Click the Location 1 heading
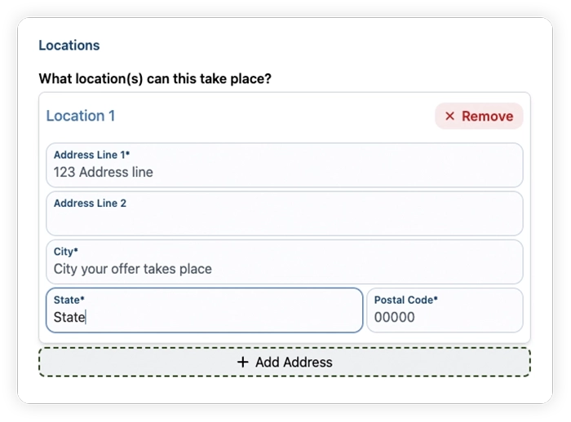Screen dimensions: 571x422 [80, 116]
